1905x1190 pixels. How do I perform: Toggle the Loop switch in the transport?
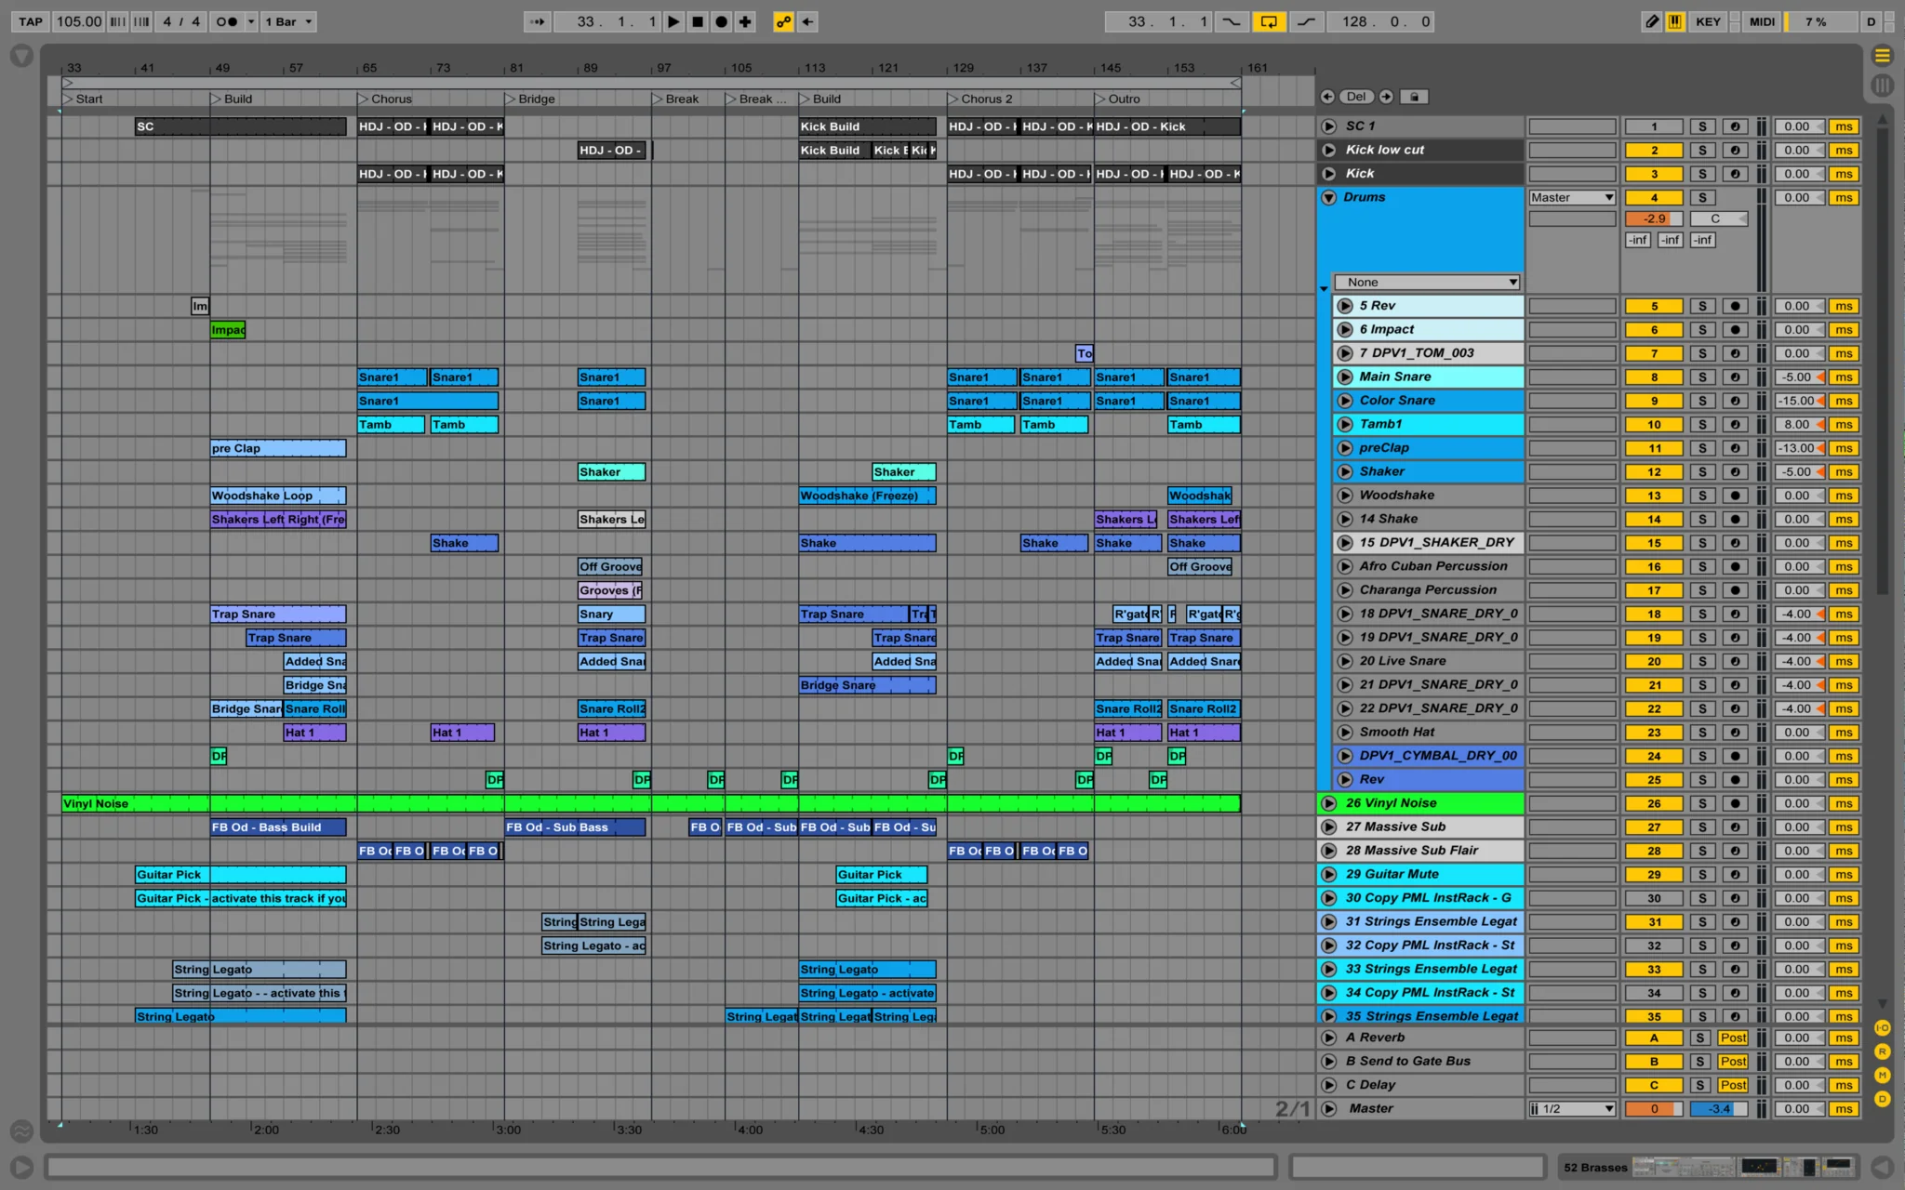click(1269, 21)
